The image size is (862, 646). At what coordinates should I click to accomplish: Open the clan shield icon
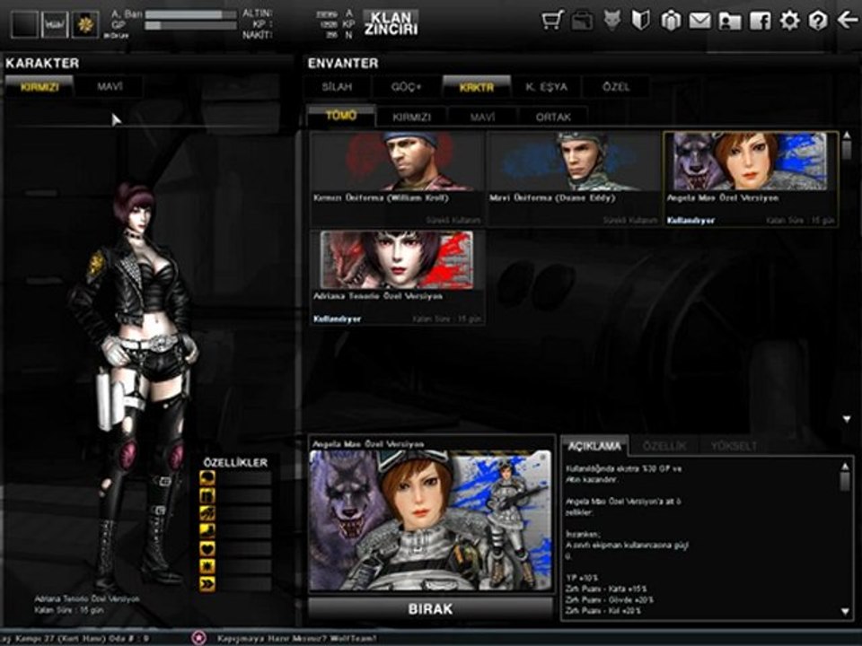click(641, 21)
